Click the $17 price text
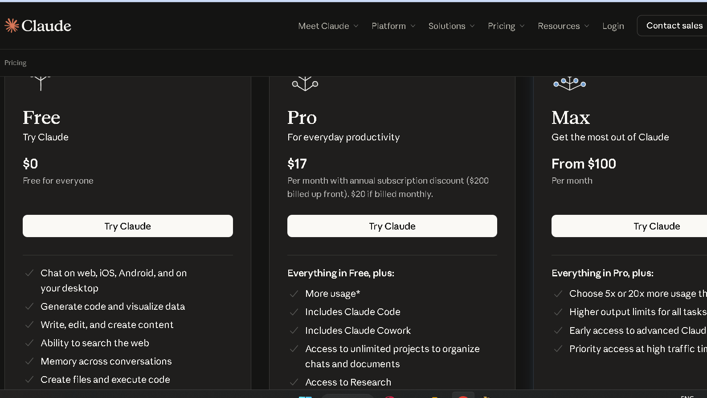This screenshot has width=707, height=398. point(297,164)
